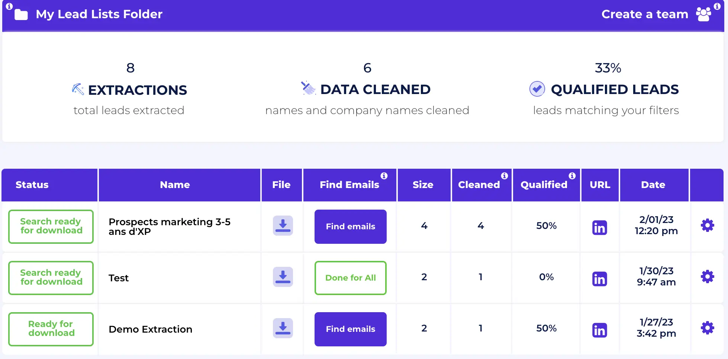Click the Date column header
Screen dimensions: 728x359
coord(654,185)
